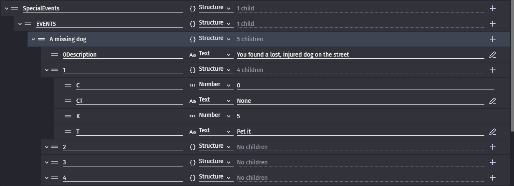Grab the drag handle beside key K

click(x=68, y=116)
